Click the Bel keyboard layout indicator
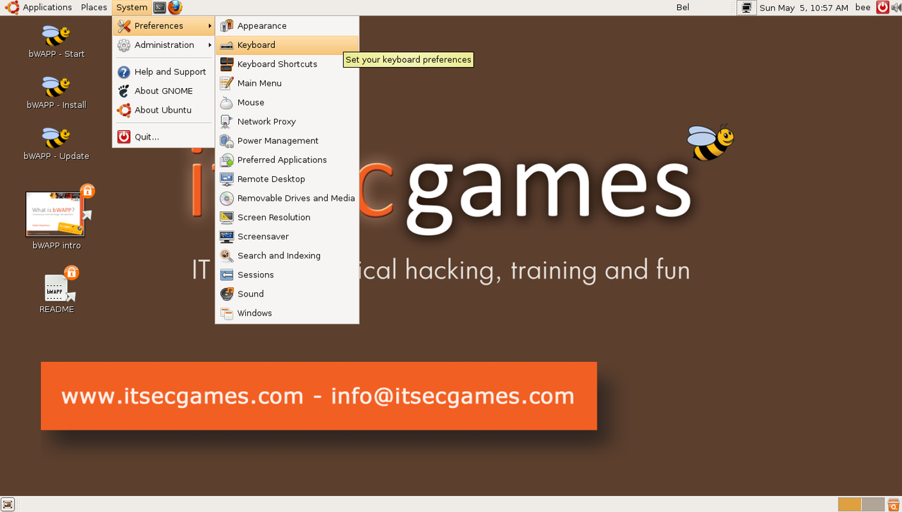The image size is (902, 512). click(683, 8)
